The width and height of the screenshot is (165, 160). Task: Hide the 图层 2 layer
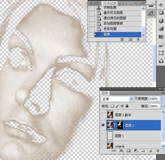[103, 125]
